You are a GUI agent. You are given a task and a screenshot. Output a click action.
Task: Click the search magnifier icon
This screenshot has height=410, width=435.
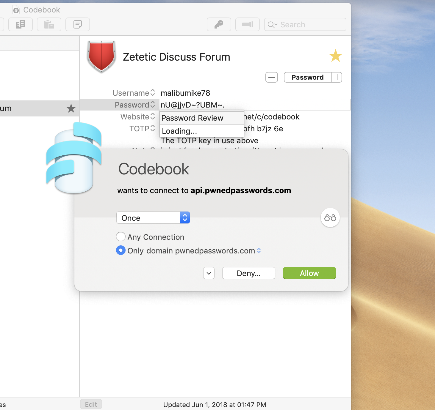272,25
